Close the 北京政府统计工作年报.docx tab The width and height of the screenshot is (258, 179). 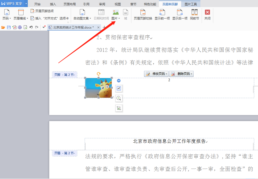[x=98, y=28]
